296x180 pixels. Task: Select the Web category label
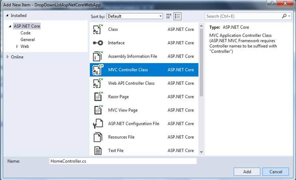tap(25, 46)
